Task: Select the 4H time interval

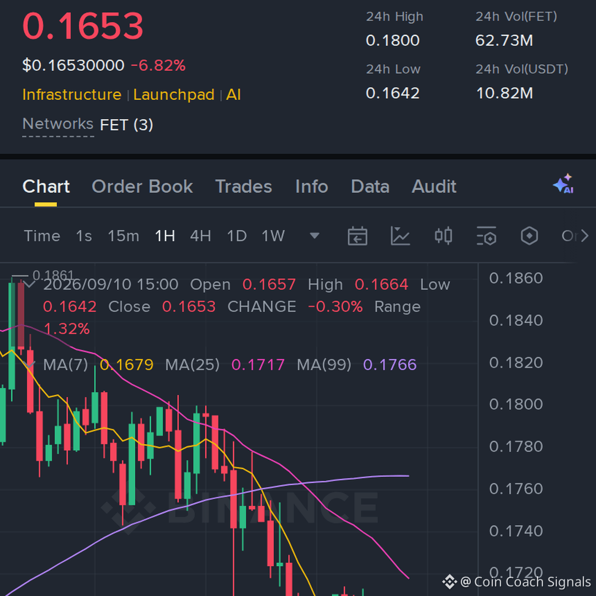Action: [201, 236]
